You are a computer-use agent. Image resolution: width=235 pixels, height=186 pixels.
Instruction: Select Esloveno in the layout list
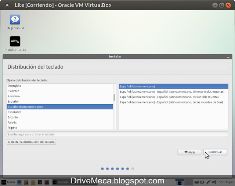click(x=60, y=96)
